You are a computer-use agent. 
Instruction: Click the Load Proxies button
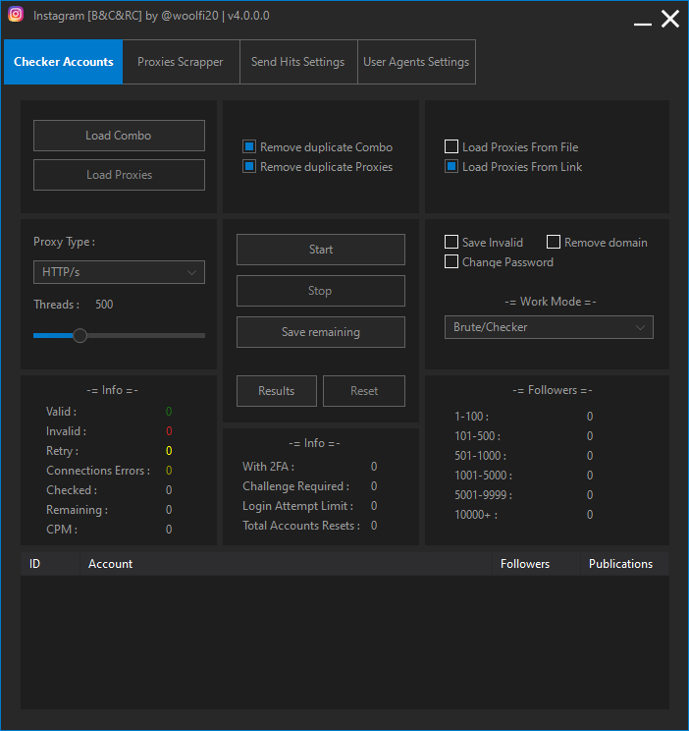pyautogui.click(x=119, y=175)
